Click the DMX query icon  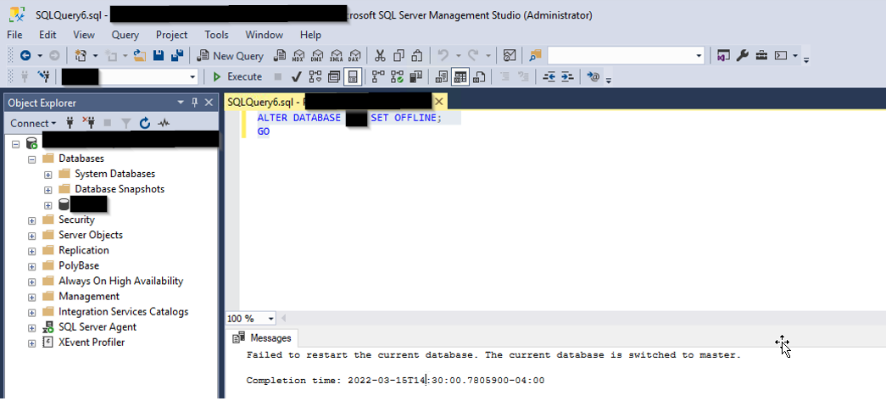coord(317,55)
